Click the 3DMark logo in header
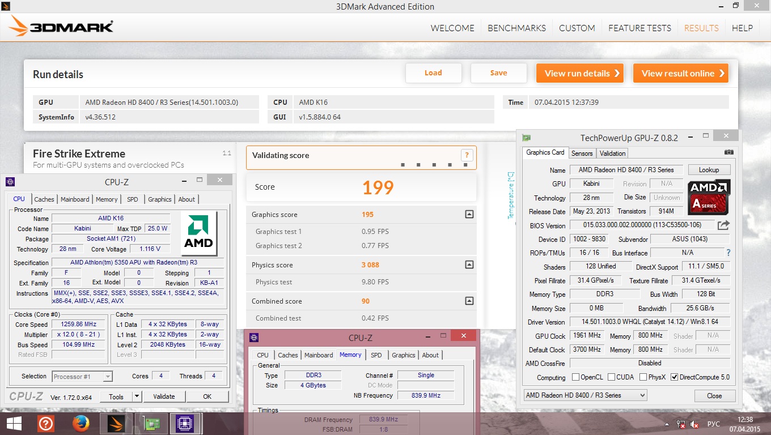The height and width of the screenshot is (435, 771). point(61,26)
